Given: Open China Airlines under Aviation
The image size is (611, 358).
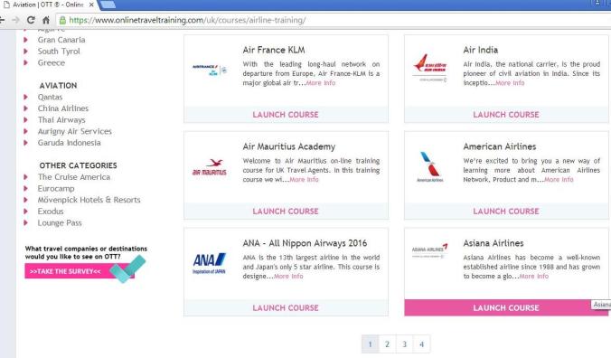Looking at the screenshot, I should pos(63,108).
